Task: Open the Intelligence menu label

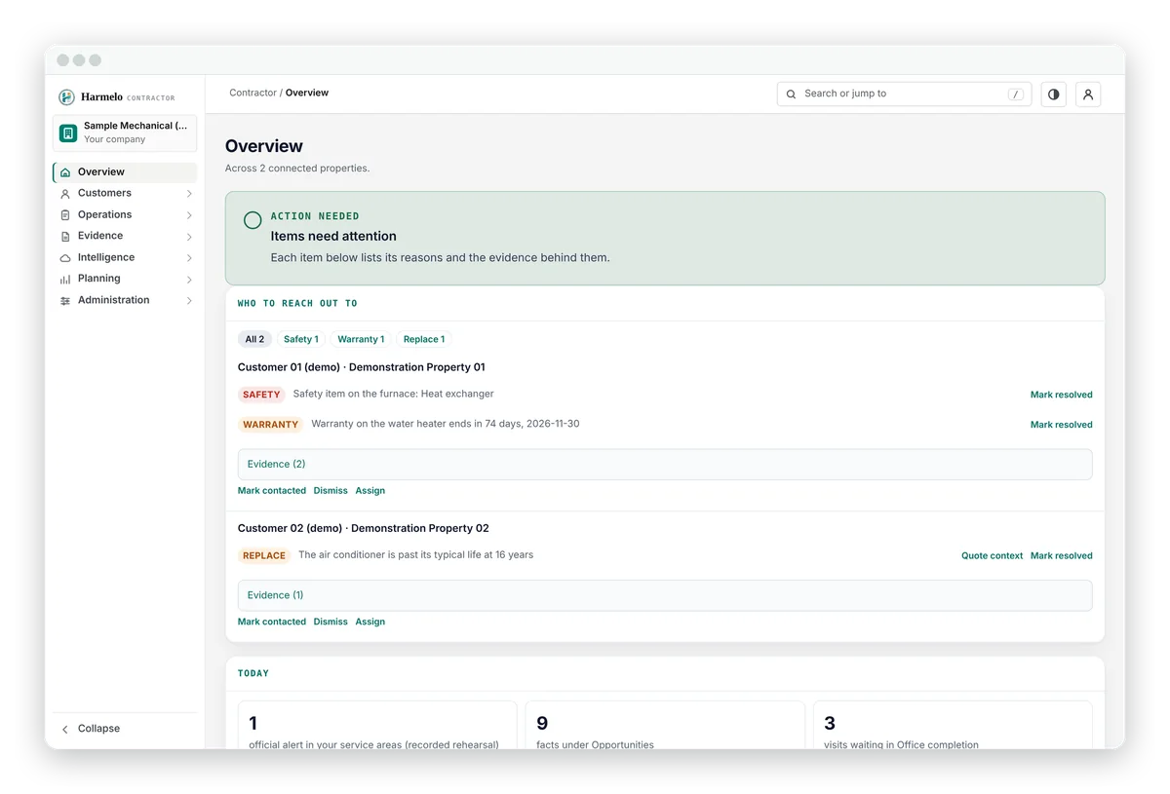Action: point(106,257)
